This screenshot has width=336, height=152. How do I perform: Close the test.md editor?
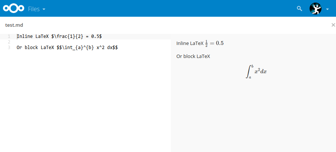[x=333, y=25]
